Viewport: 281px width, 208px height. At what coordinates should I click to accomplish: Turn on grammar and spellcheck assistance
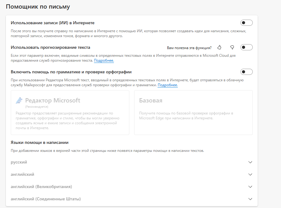247,72
